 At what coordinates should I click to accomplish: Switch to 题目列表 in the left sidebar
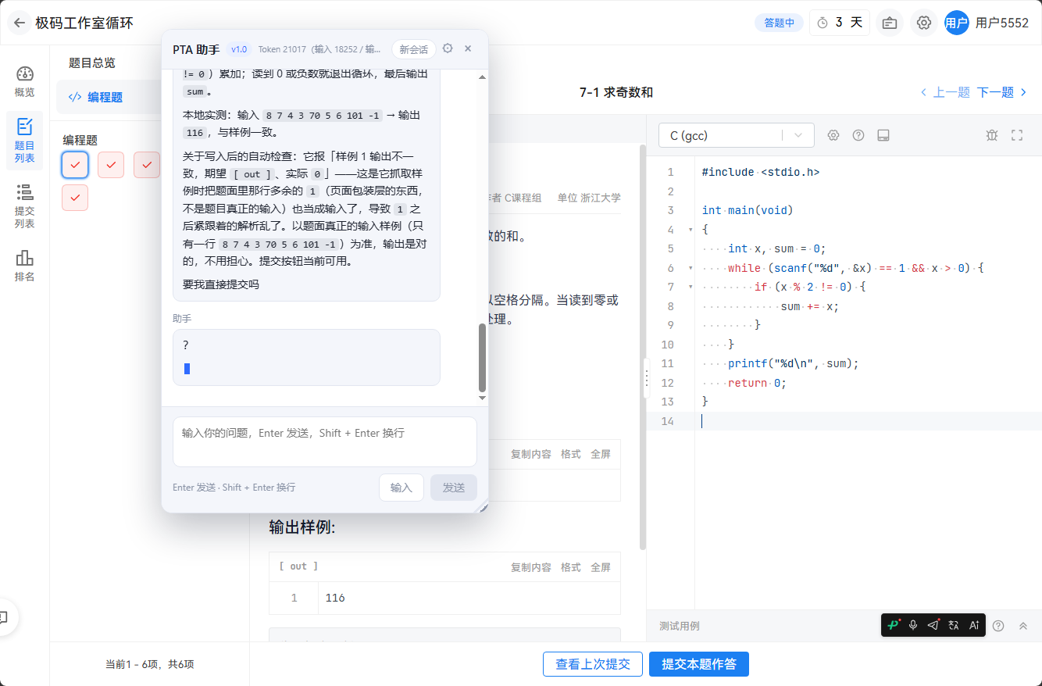click(24, 141)
